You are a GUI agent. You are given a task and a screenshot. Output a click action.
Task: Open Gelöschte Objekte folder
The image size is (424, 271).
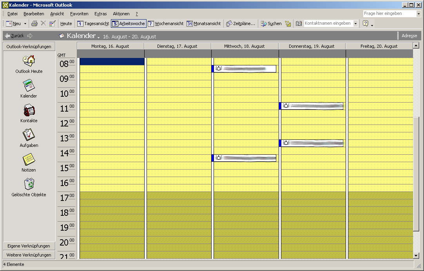point(29,187)
